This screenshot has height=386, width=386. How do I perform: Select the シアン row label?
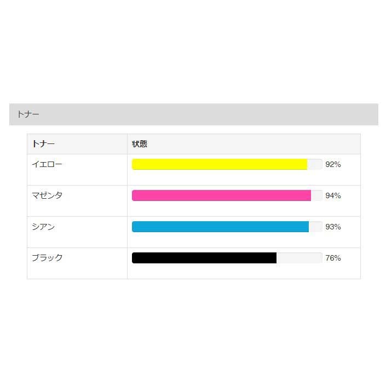(x=43, y=227)
